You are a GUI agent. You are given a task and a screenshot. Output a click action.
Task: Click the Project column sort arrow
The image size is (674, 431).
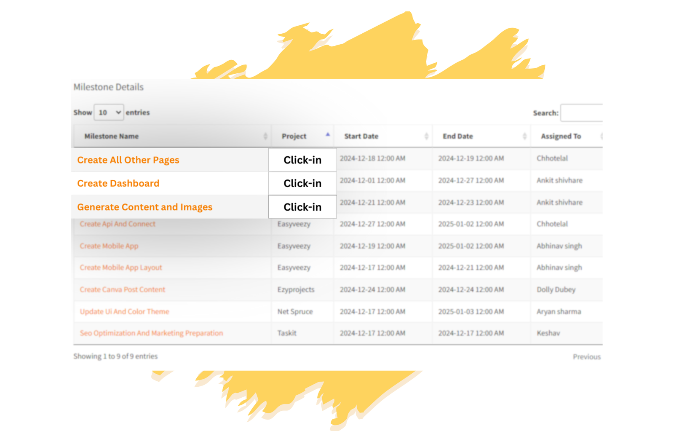click(x=327, y=135)
